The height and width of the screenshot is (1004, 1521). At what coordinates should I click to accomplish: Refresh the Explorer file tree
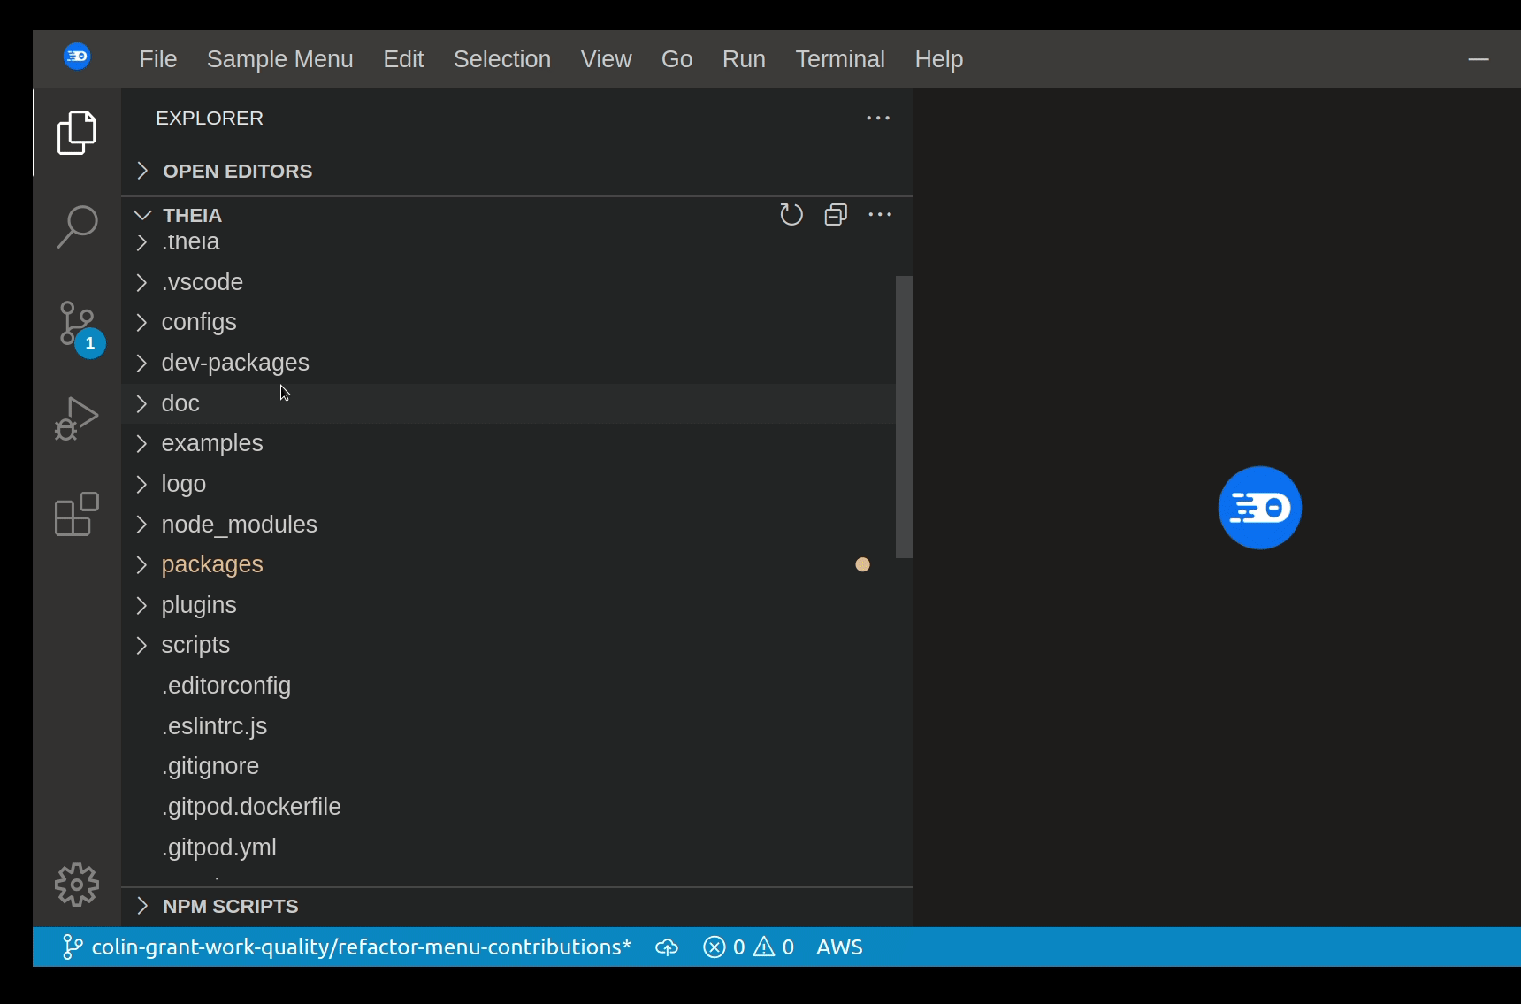point(791,214)
